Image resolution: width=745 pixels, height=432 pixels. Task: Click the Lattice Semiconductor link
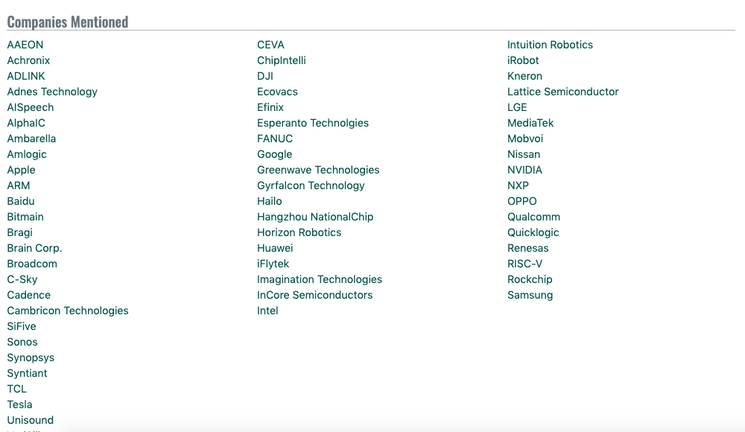562,92
